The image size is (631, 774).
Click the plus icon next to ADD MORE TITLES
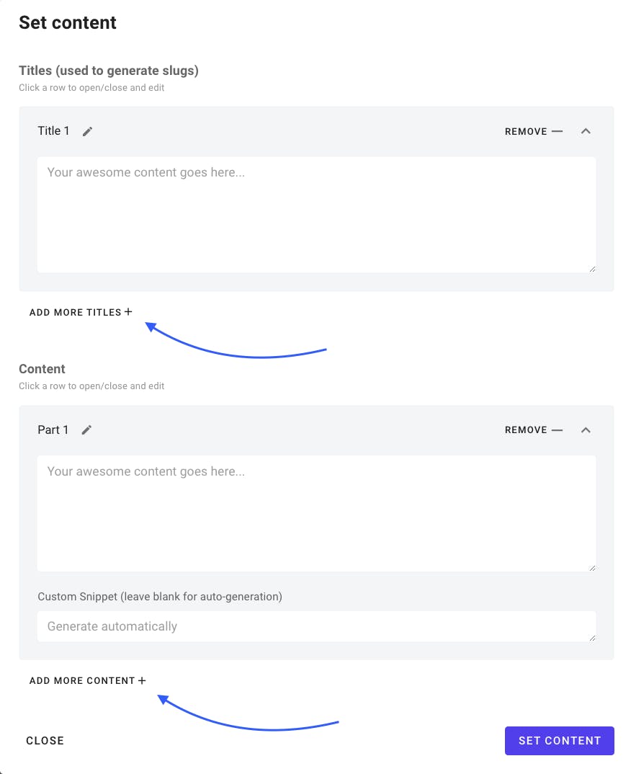[x=128, y=311]
